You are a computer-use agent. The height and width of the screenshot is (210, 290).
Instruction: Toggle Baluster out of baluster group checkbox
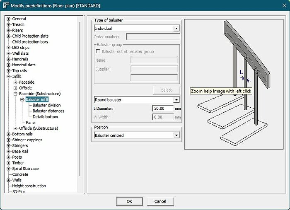pos(98,51)
